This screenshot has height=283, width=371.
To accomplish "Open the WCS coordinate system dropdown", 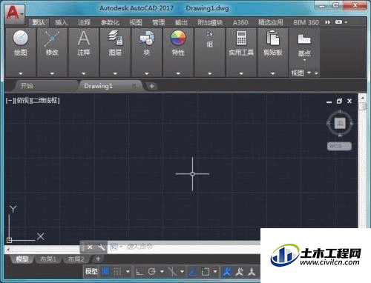I will click(339, 146).
